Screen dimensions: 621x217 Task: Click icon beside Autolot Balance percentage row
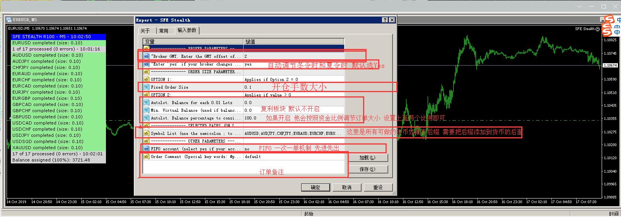[146, 118]
